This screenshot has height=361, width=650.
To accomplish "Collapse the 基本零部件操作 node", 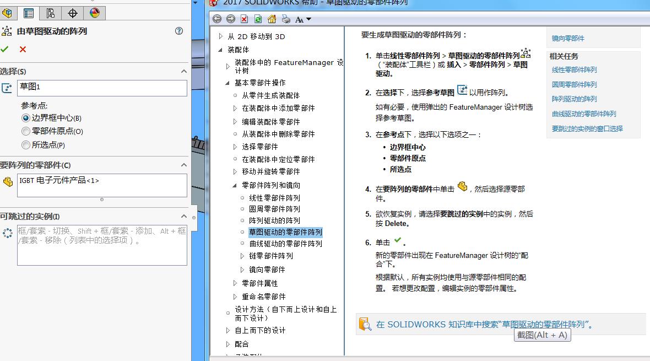I will tap(227, 83).
